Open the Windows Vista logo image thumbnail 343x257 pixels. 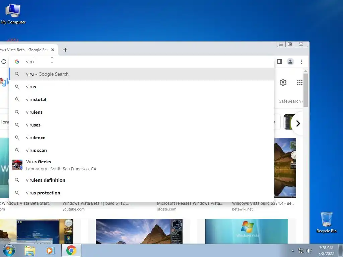click(x=247, y=231)
